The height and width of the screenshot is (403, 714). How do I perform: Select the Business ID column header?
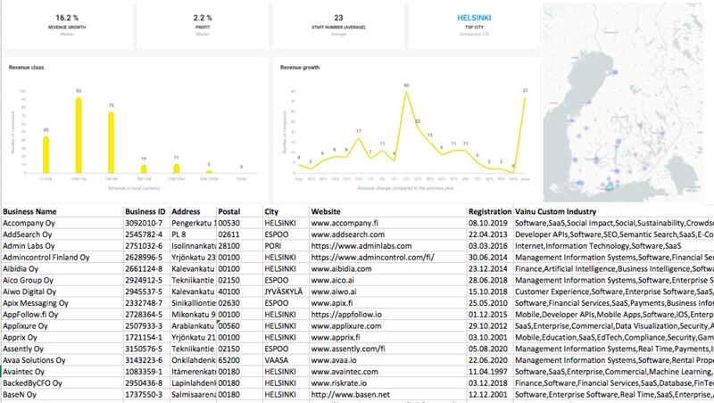pos(145,211)
